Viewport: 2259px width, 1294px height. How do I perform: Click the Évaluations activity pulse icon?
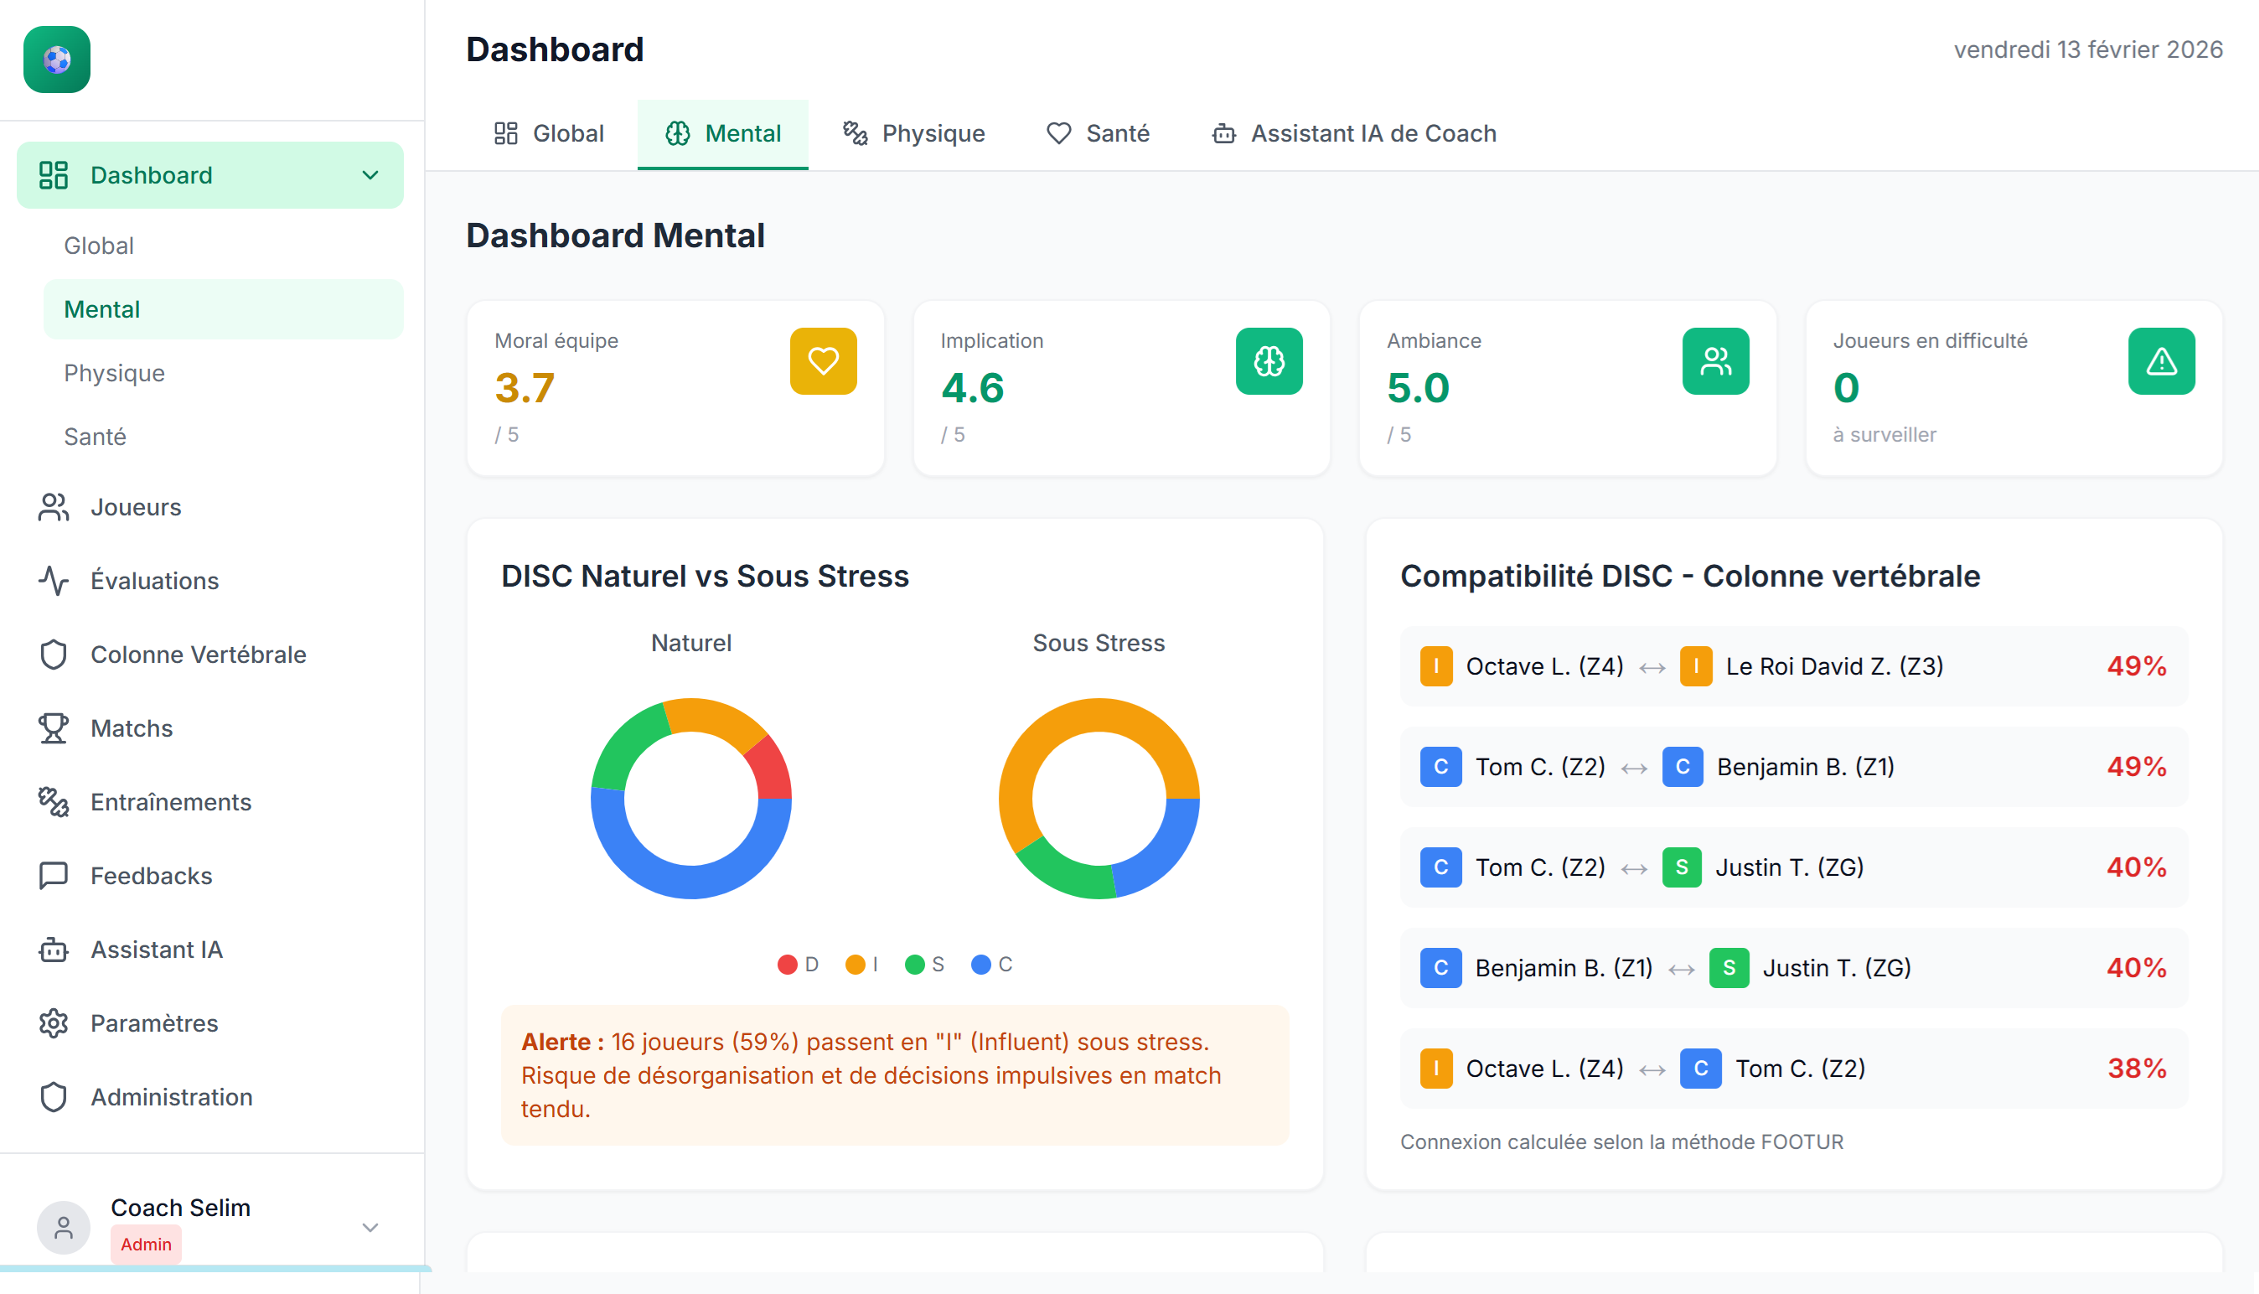coord(54,580)
